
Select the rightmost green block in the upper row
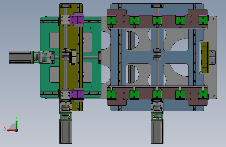tap(203, 20)
